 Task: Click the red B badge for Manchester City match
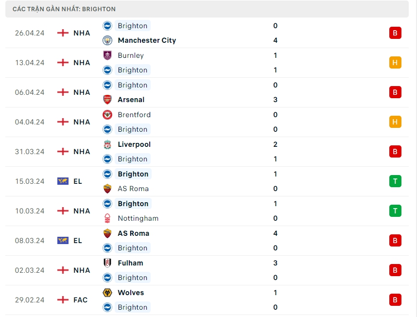(395, 33)
